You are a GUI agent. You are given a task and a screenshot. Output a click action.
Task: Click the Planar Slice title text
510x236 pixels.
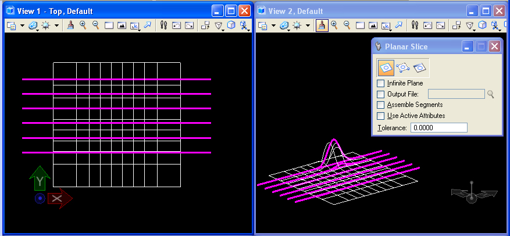point(406,47)
